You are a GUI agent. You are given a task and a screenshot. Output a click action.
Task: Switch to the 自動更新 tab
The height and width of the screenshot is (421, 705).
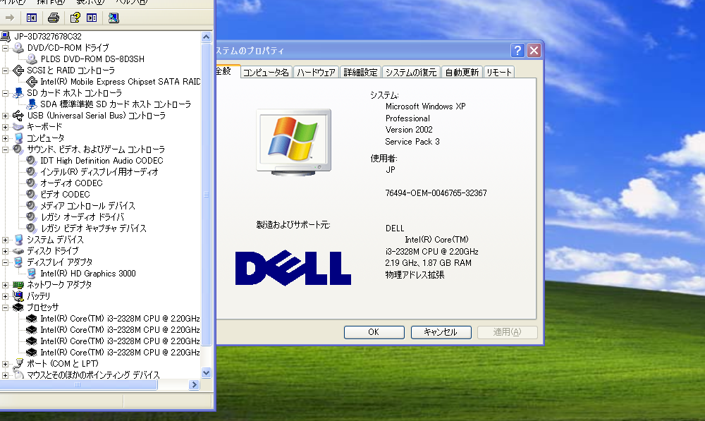tap(462, 73)
